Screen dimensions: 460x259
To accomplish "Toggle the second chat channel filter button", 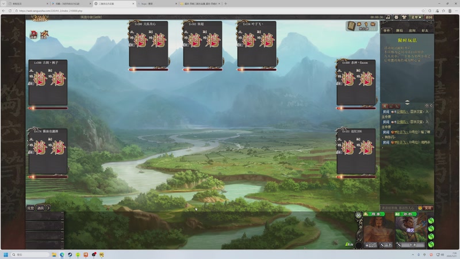I will (391, 106).
